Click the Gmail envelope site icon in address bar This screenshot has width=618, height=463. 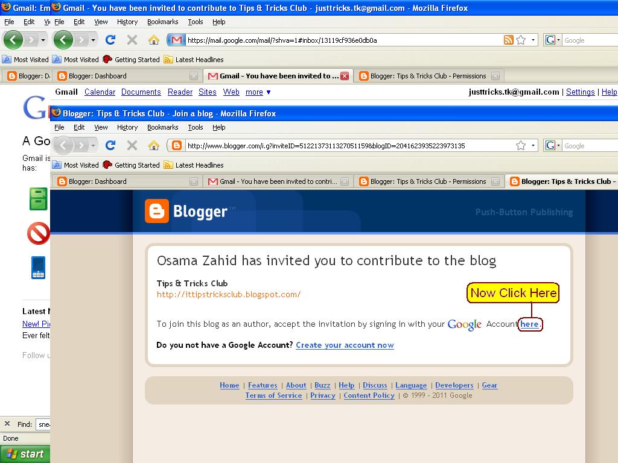177,40
